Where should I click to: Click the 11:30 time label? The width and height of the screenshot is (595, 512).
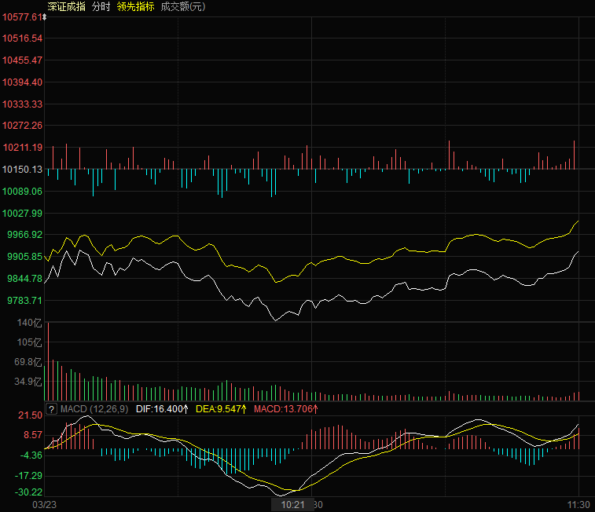pyautogui.click(x=579, y=504)
